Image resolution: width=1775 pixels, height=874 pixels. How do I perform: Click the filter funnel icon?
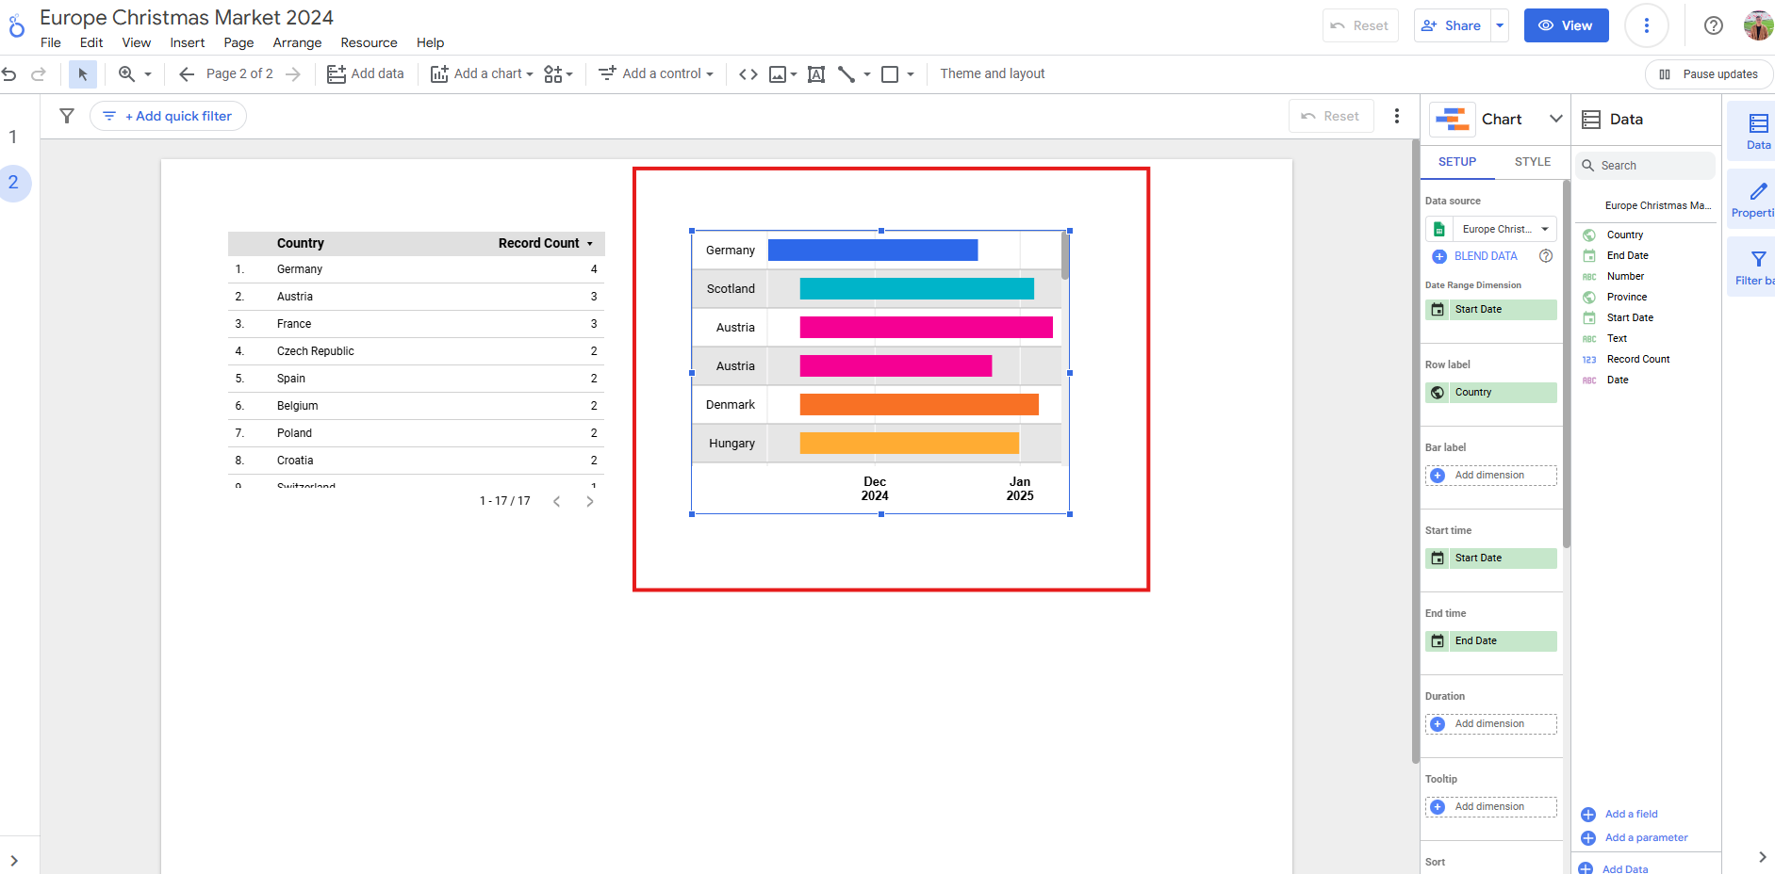coord(67,116)
